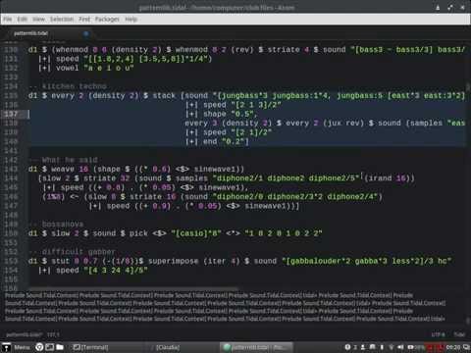The height and width of the screenshot is (353, 471).
Task: Click line number 143 in the gutter
Action: 11,169
